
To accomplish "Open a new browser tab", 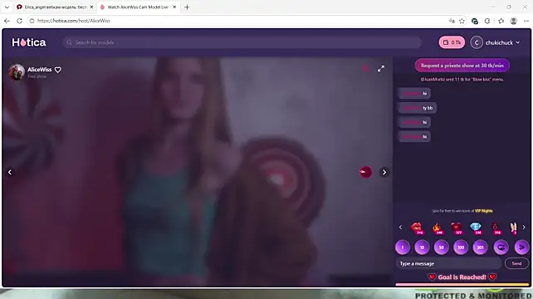I will click(187, 7).
